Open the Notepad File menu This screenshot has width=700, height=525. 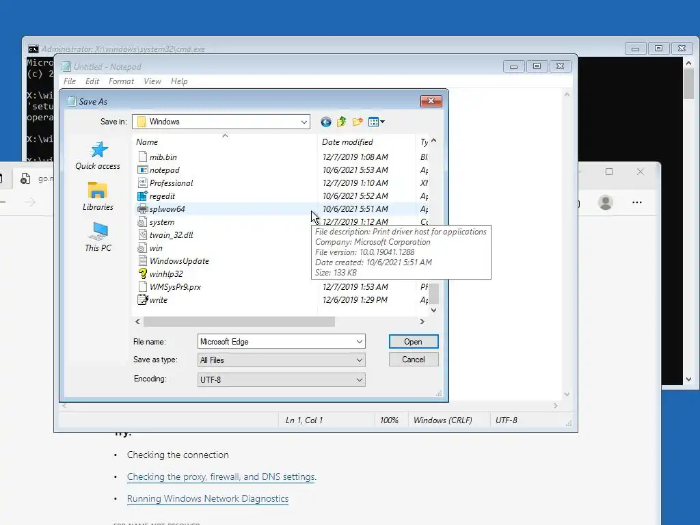(x=70, y=81)
